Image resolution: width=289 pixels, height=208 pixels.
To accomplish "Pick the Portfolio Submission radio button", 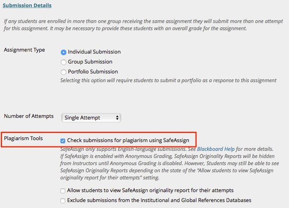I will 64,72.
